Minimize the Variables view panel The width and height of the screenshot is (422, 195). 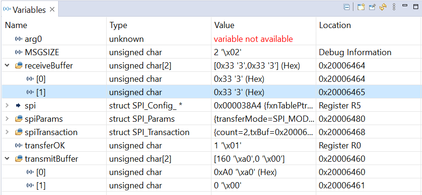coord(405,5)
